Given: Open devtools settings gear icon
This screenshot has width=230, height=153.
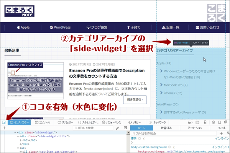Looking at the screenshot, I should click(214, 122).
